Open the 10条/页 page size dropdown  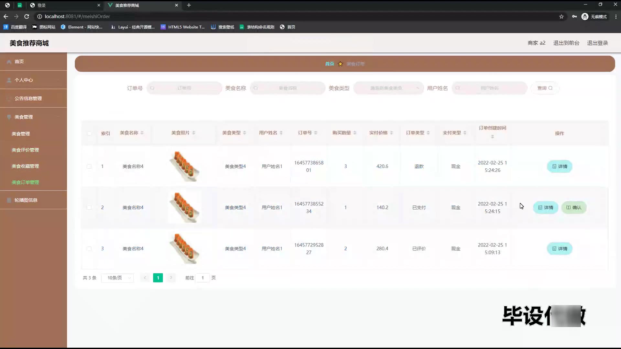pos(117,278)
